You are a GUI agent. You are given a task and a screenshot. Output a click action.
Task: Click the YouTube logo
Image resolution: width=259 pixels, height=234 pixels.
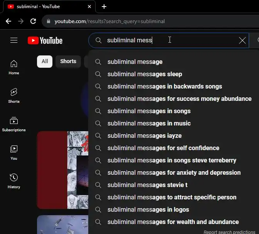pyautogui.click(x=45, y=40)
